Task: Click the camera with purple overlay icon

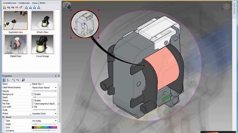Action: (x=13, y=7)
